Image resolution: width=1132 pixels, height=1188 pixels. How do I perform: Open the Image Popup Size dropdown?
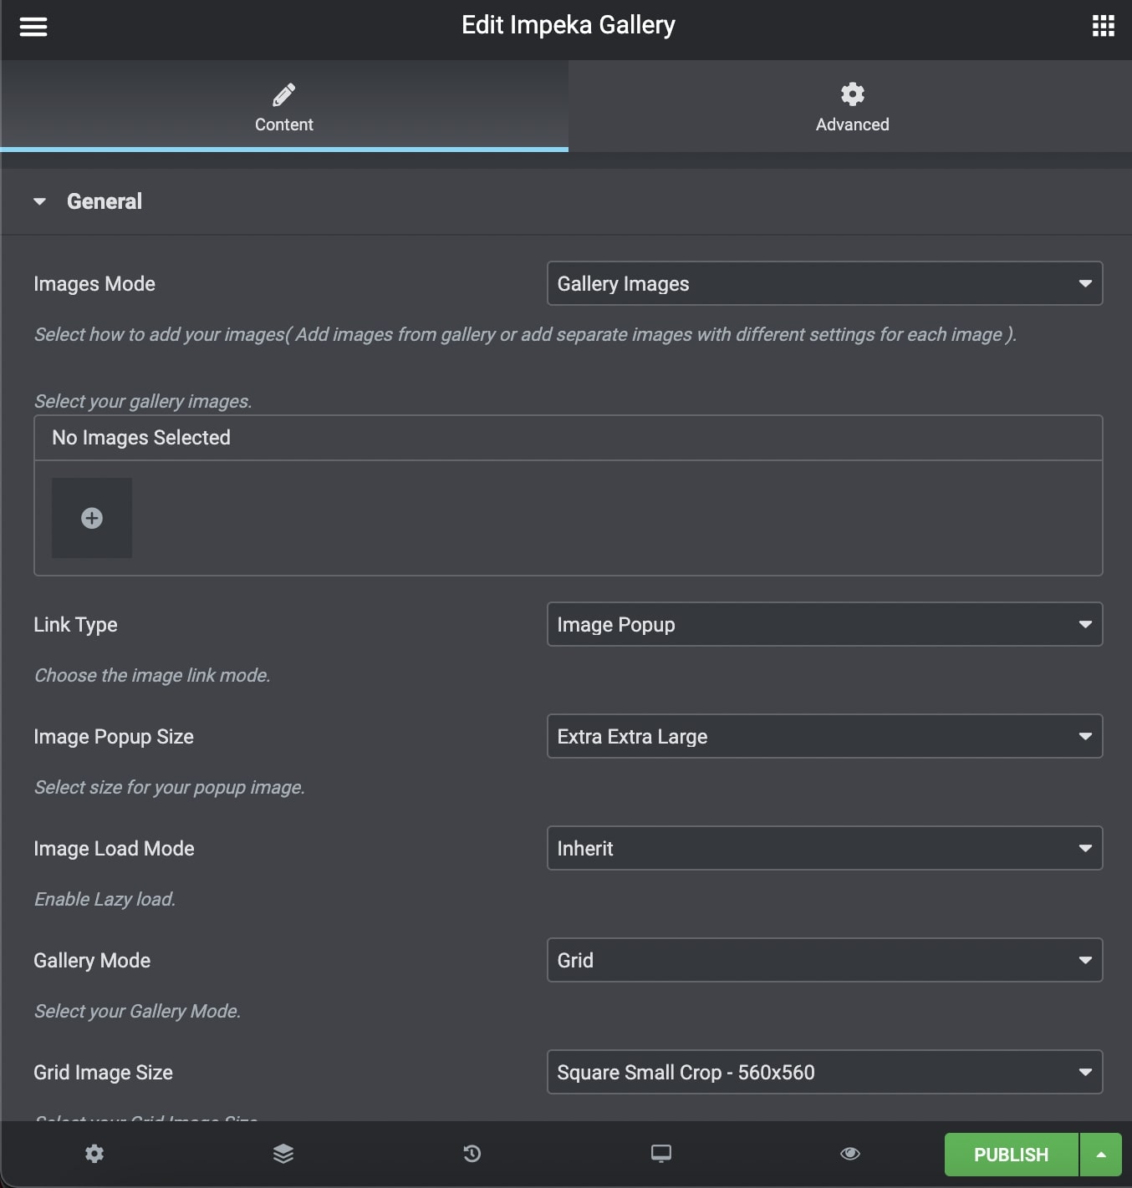[x=824, y=736]
